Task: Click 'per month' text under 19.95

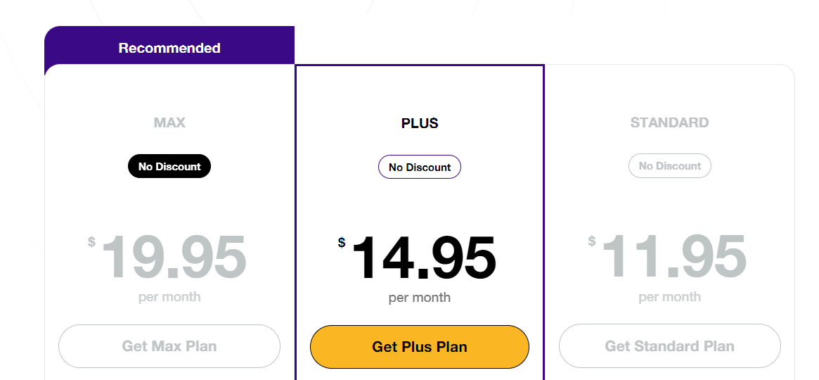Action: (169, 297)
